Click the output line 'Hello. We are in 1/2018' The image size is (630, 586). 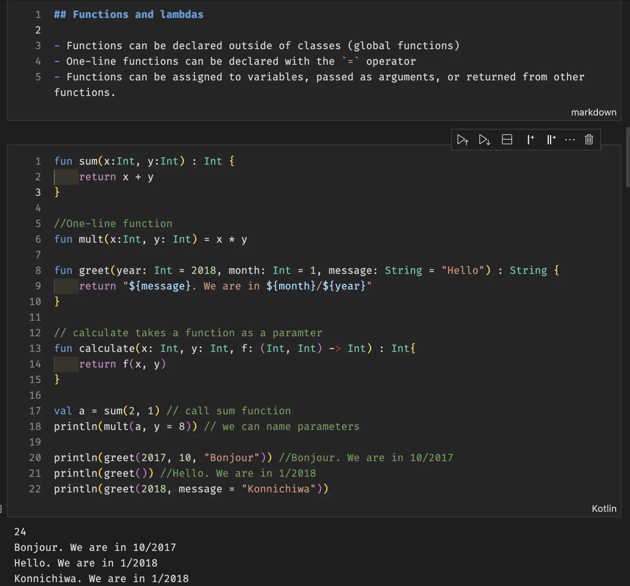pos(86,563)
